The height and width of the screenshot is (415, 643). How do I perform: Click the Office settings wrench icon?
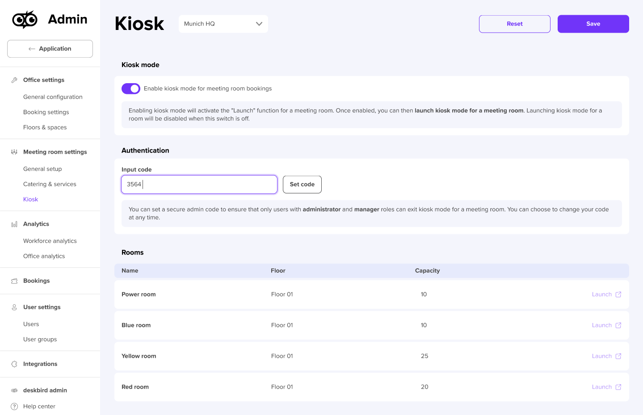click(14, 79)
